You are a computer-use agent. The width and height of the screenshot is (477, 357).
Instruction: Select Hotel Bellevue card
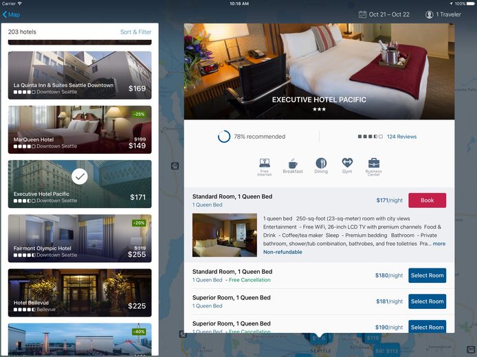coord(80,292)
